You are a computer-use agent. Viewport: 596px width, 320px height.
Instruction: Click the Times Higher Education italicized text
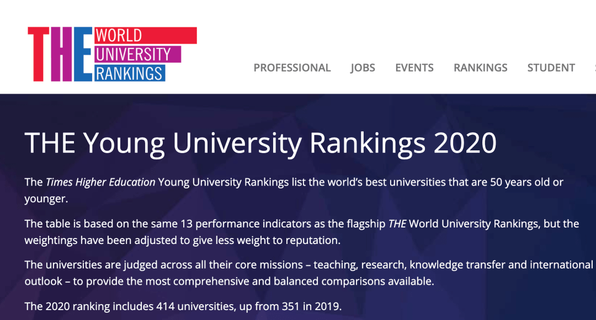tap(102, 182)
